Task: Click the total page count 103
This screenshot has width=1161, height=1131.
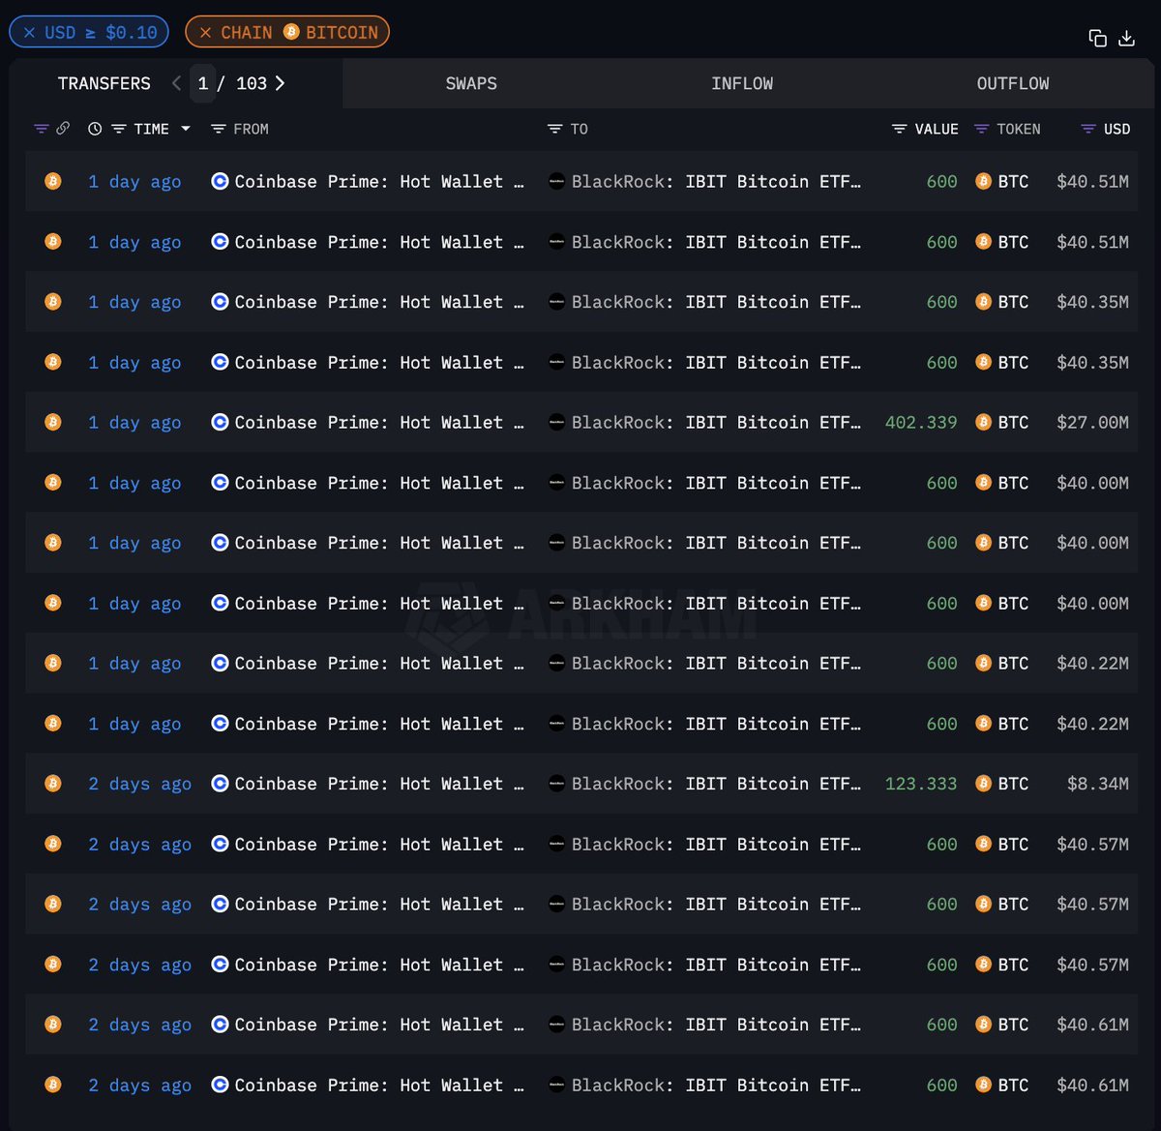Action: pyautogui.click(x=252, y=83)
